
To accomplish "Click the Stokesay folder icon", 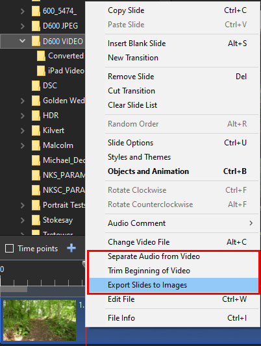I will click(x=36, y=220).
